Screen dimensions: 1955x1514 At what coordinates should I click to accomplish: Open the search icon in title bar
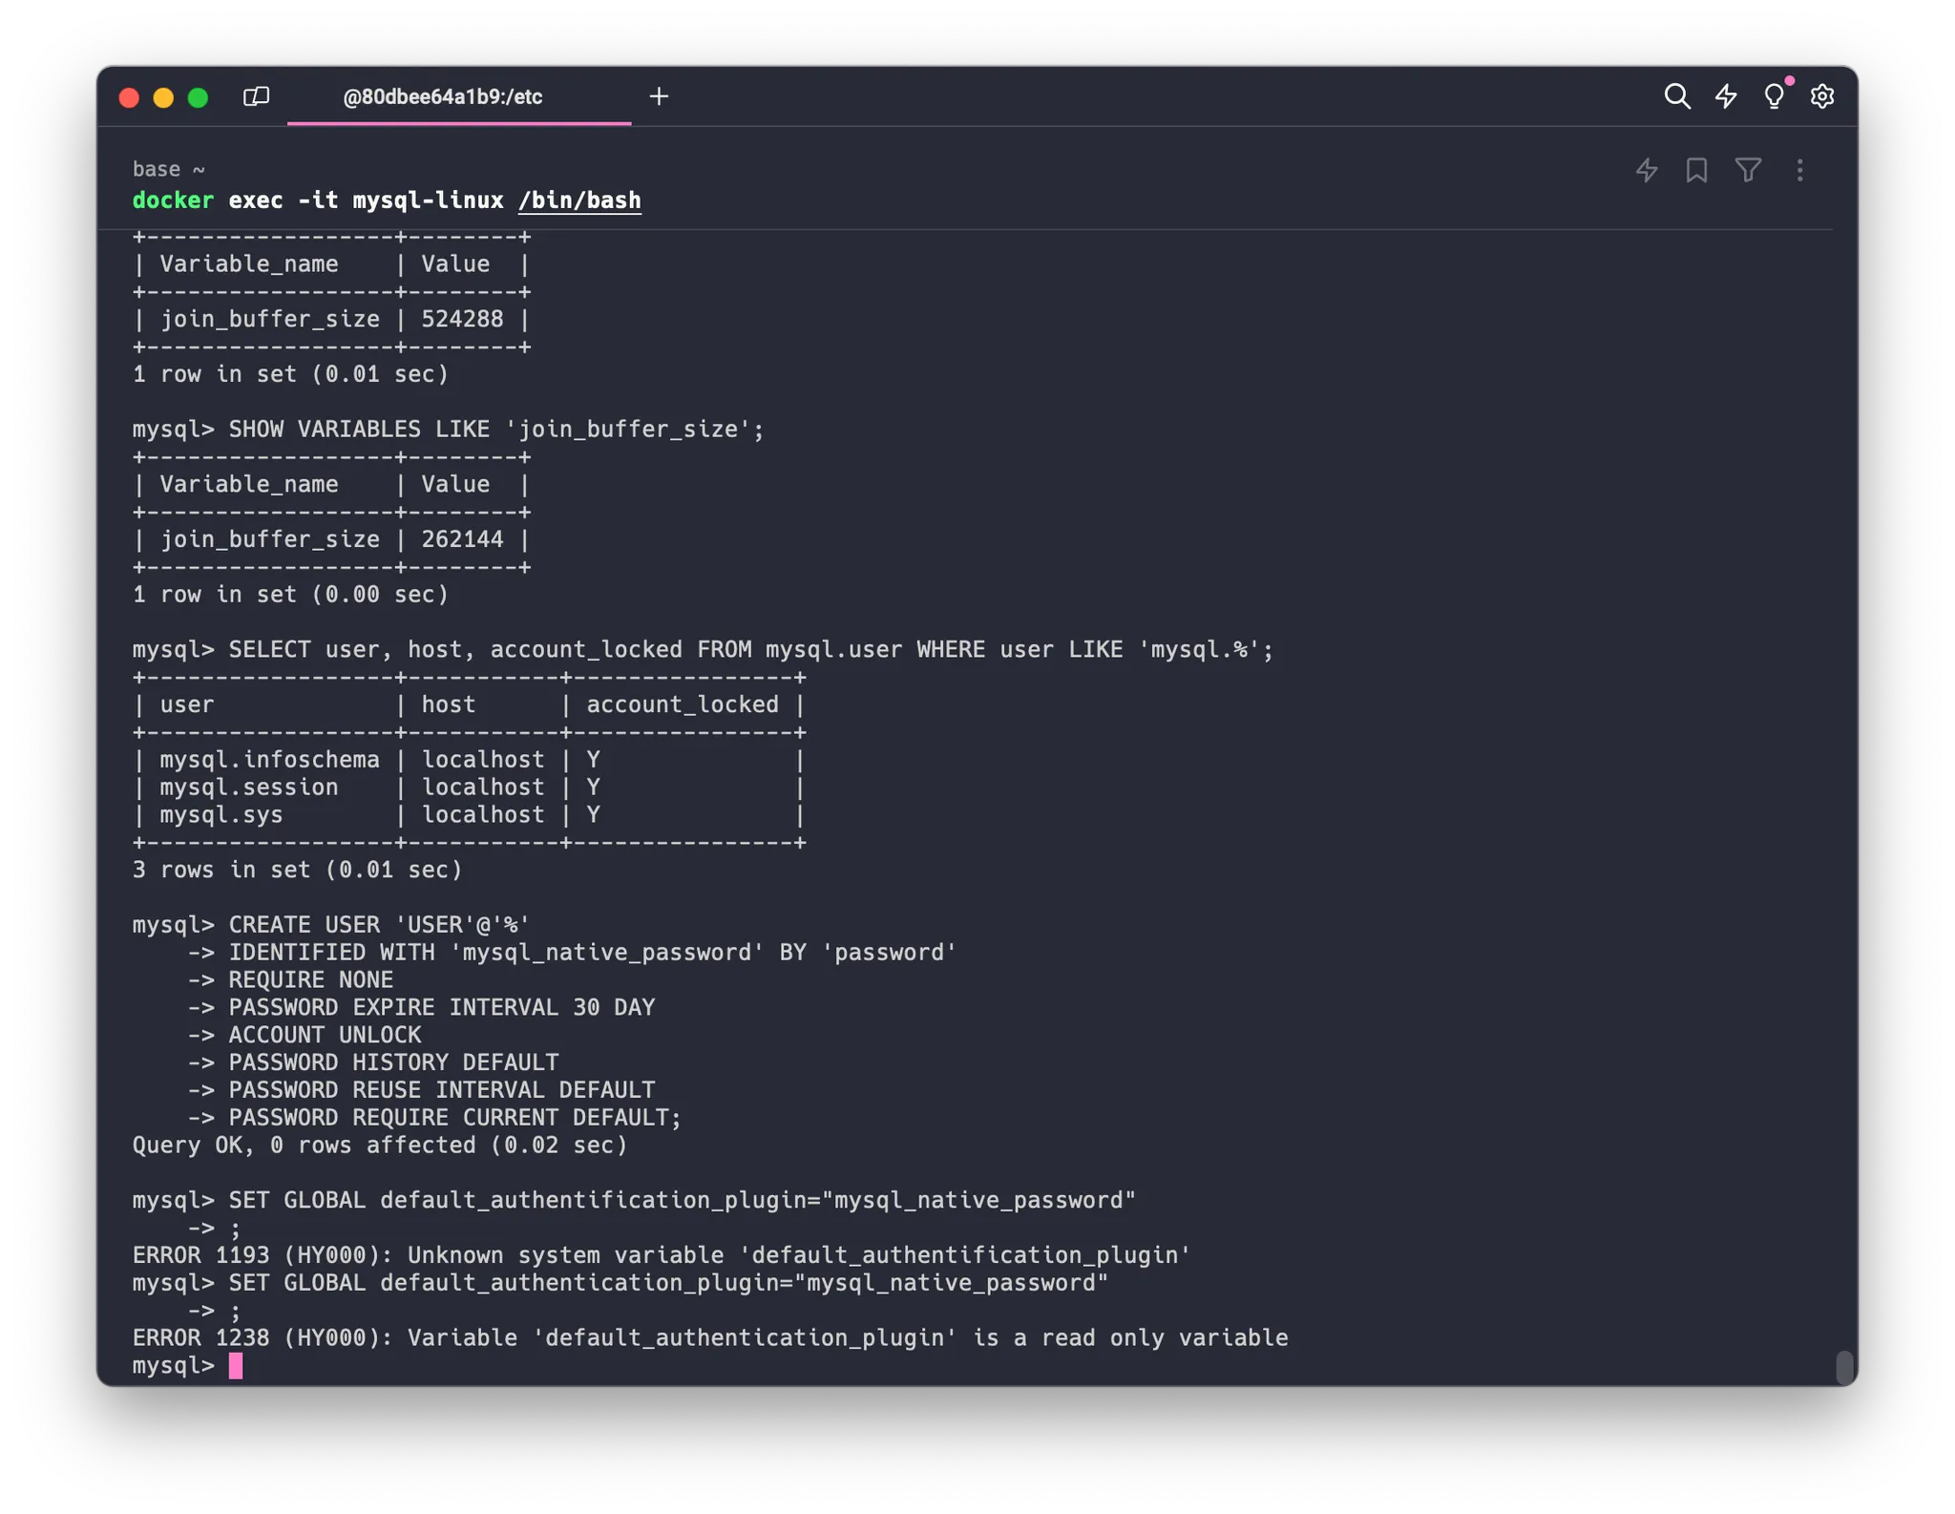pyautogui.click(x=1676, y=96)
